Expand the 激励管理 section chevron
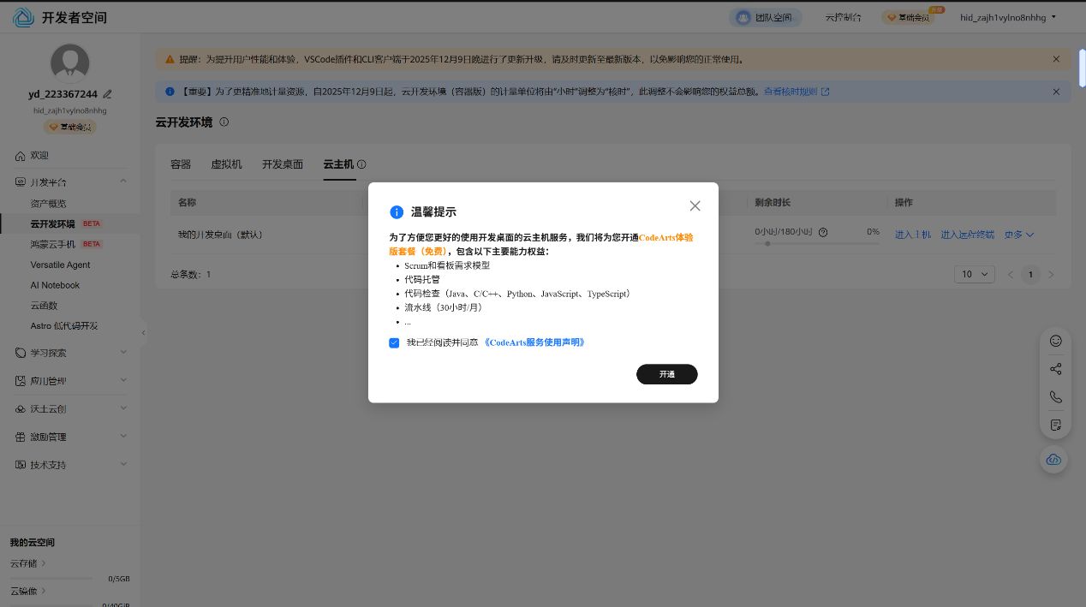The image size is (1086, 607). [123, 436]
